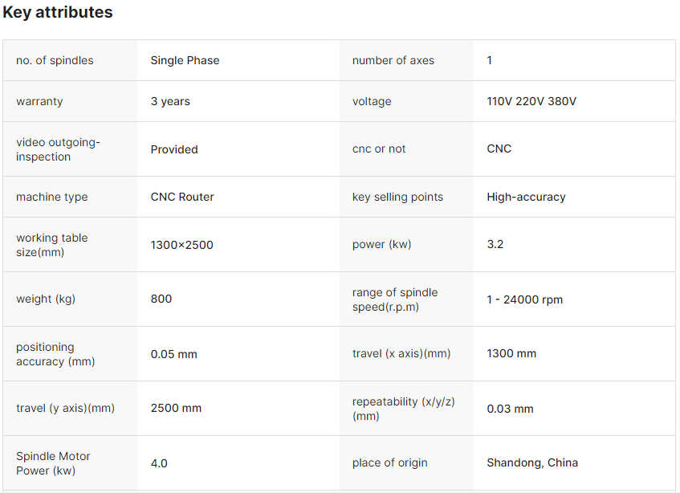
Task: Select the Provided value cell
Action: pos(174,149)
